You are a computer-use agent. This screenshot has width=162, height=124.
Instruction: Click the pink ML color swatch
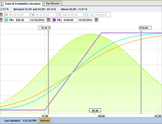tap(6, 15)
